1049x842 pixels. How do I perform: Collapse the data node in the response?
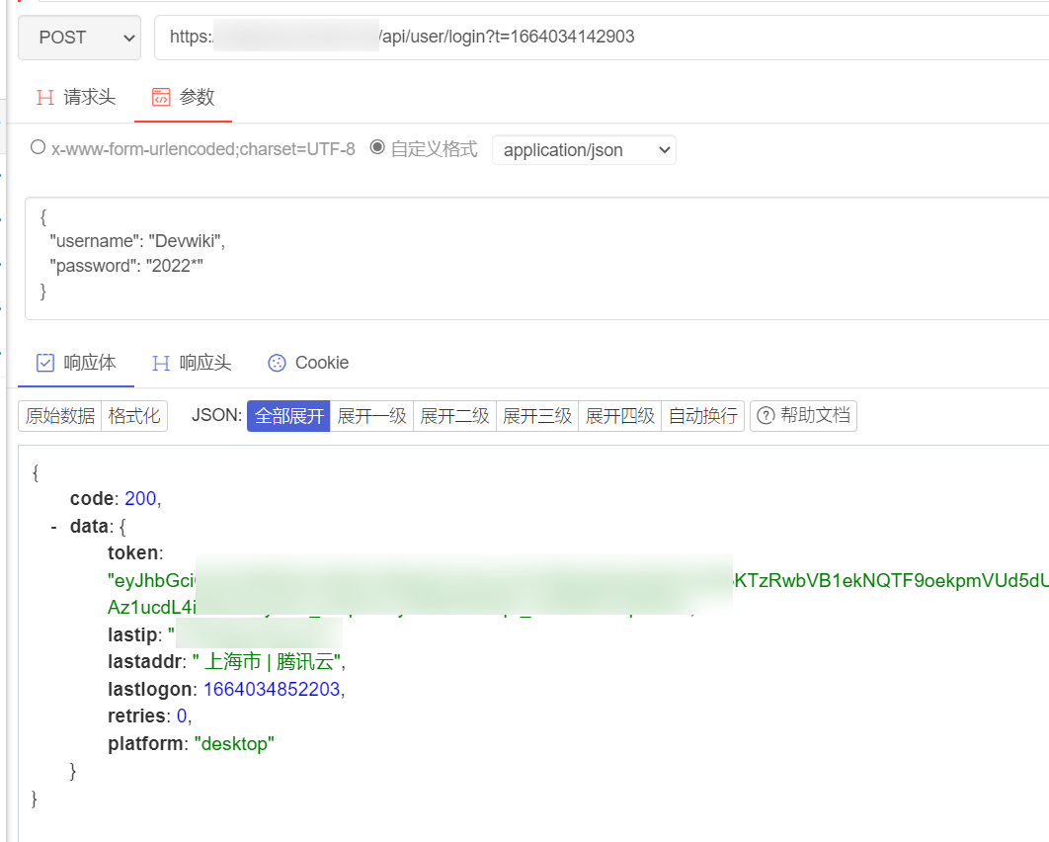(52, 526)
